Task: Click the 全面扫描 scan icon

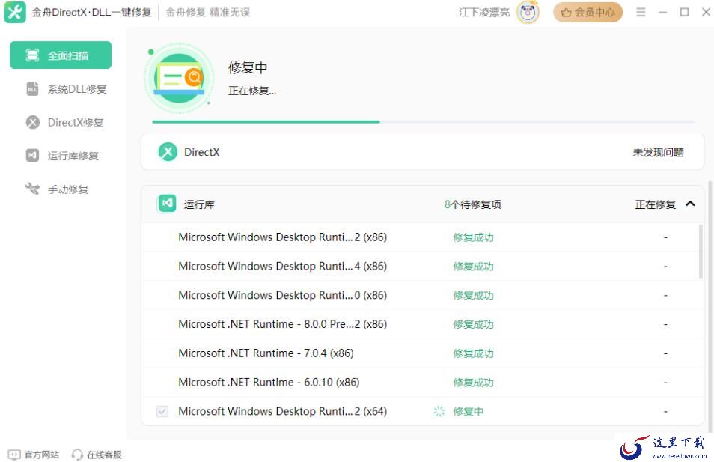Action: [x=32, y=55]
